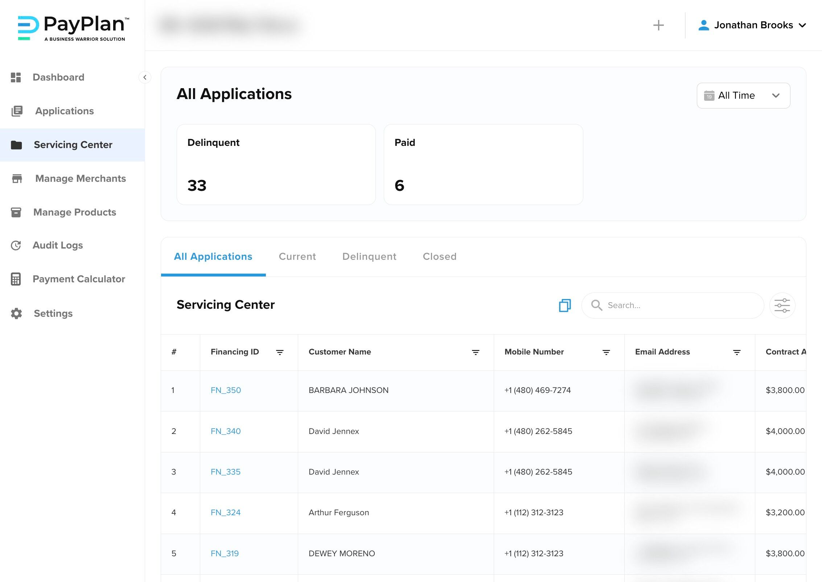
Task: Filter the Customer Name column
Action: [x=476, y=352]
